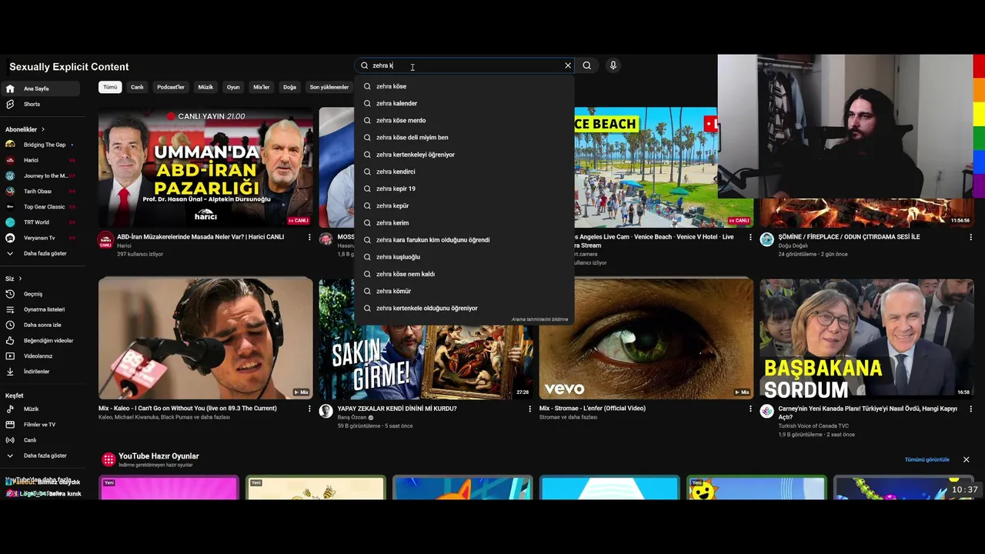Open Doğu Doğalı channel avatar
985x554 pixels.
pyautogui.click(x=766, y=240)
